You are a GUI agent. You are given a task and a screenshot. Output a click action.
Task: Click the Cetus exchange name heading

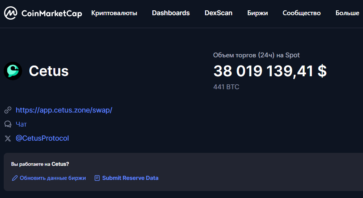[x=49, y=71]
